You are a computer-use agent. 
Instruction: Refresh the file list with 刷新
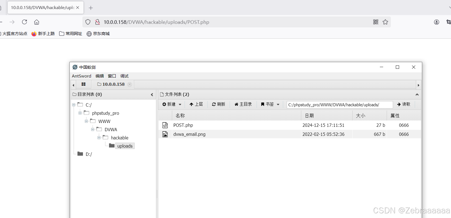[218, 104]
